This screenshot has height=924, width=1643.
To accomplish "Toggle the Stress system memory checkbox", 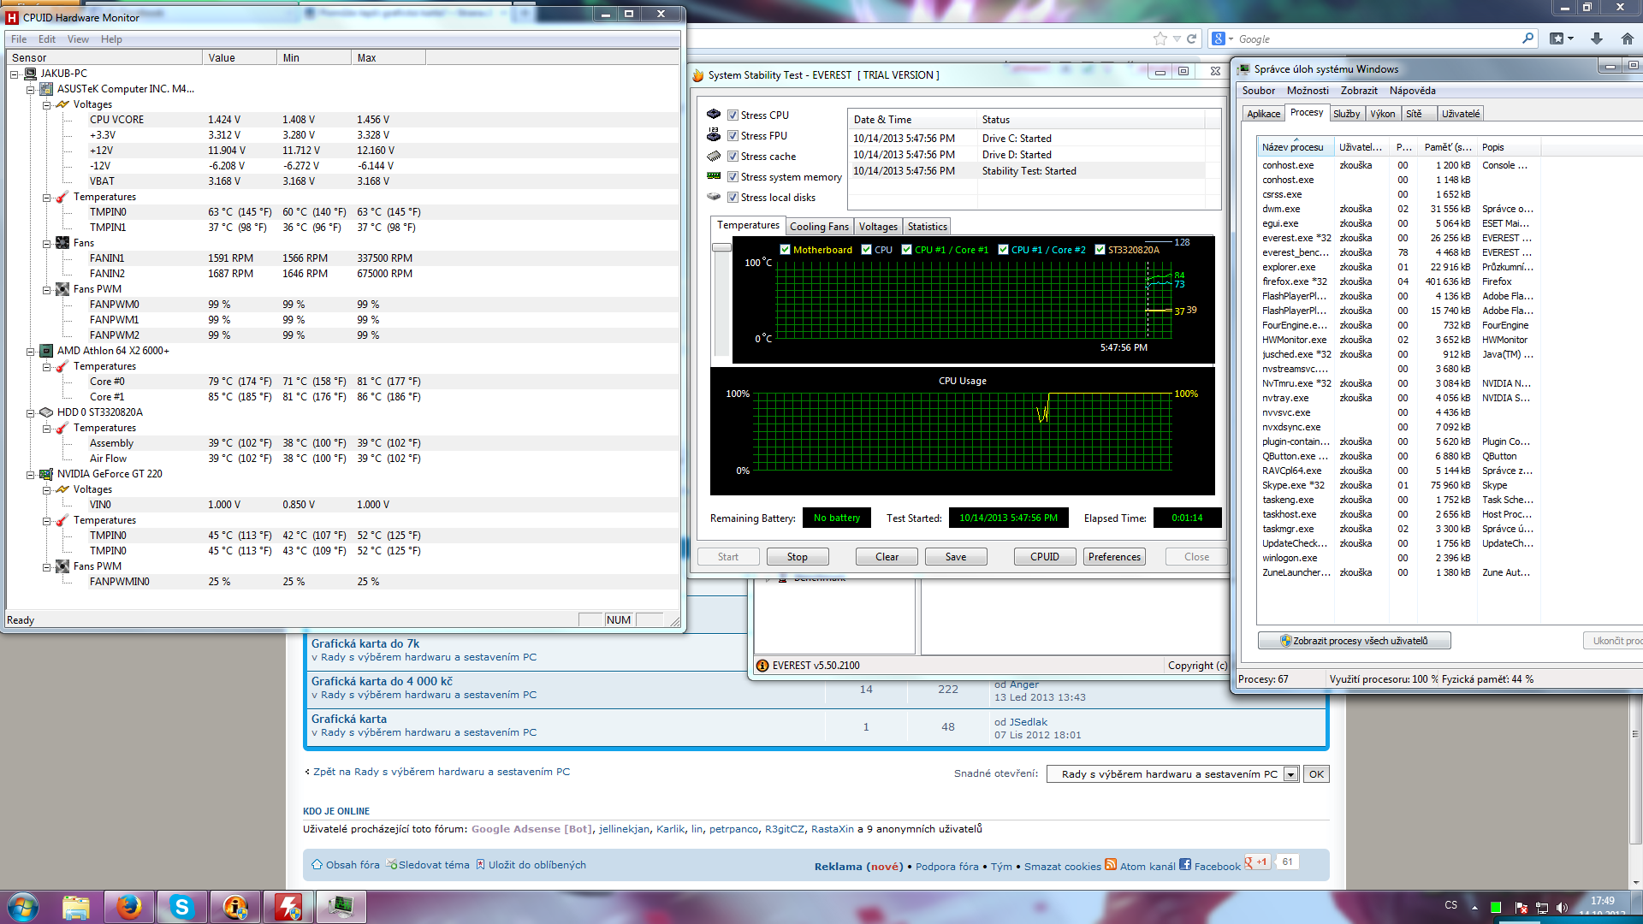I will [733, 177].
